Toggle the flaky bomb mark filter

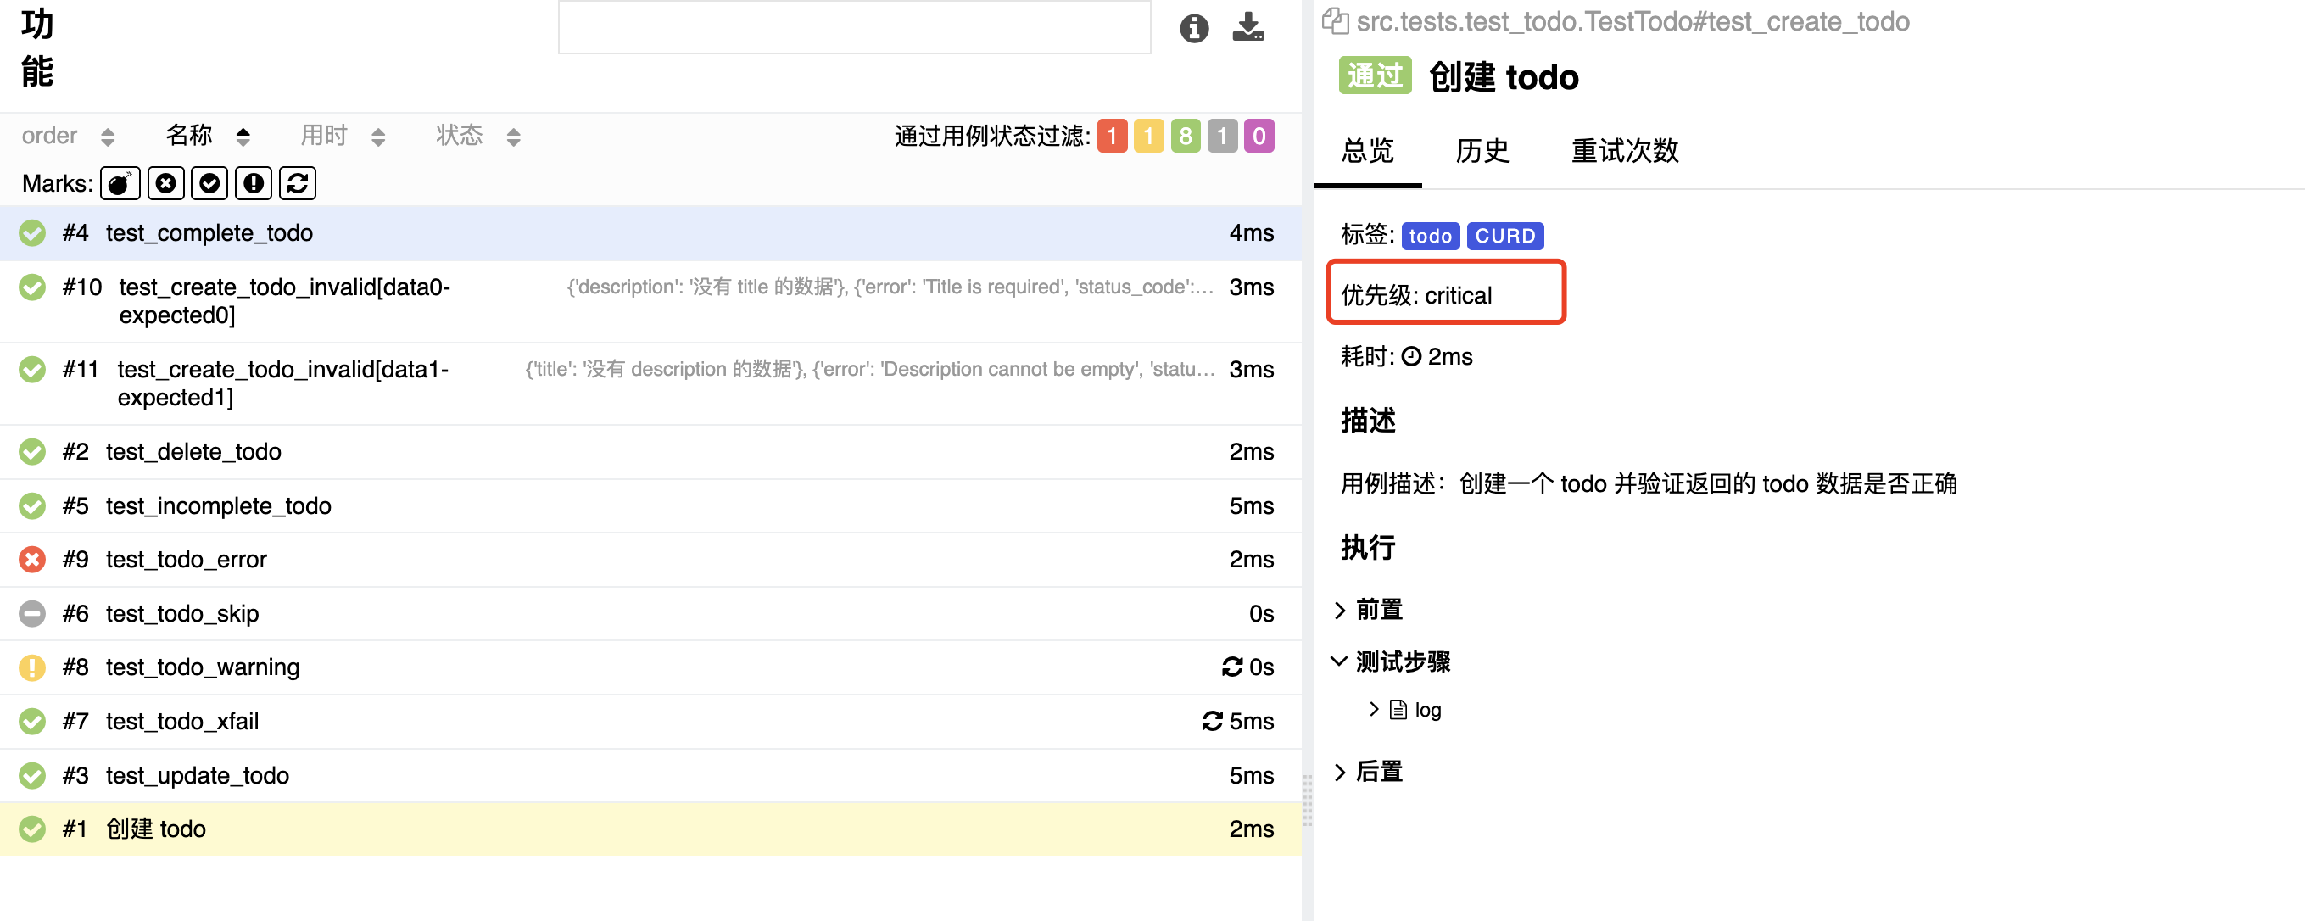point(120,183)
